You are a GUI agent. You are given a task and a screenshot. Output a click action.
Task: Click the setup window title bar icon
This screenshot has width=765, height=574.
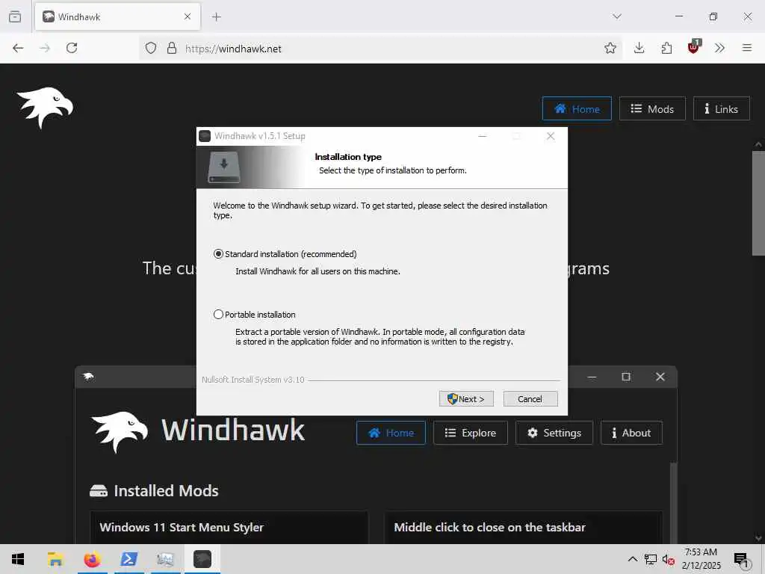coord(205,136)
